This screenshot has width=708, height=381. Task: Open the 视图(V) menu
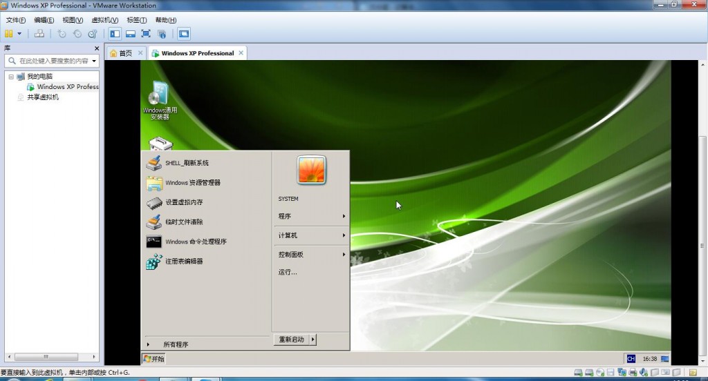(72, 20)
